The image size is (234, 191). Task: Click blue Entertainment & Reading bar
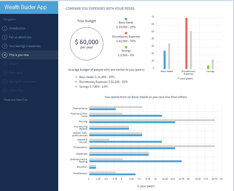pyautogui.click(x=135, y=161)
